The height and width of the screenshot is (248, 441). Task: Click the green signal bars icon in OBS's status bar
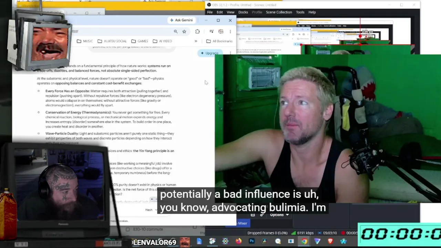(294, 233)
